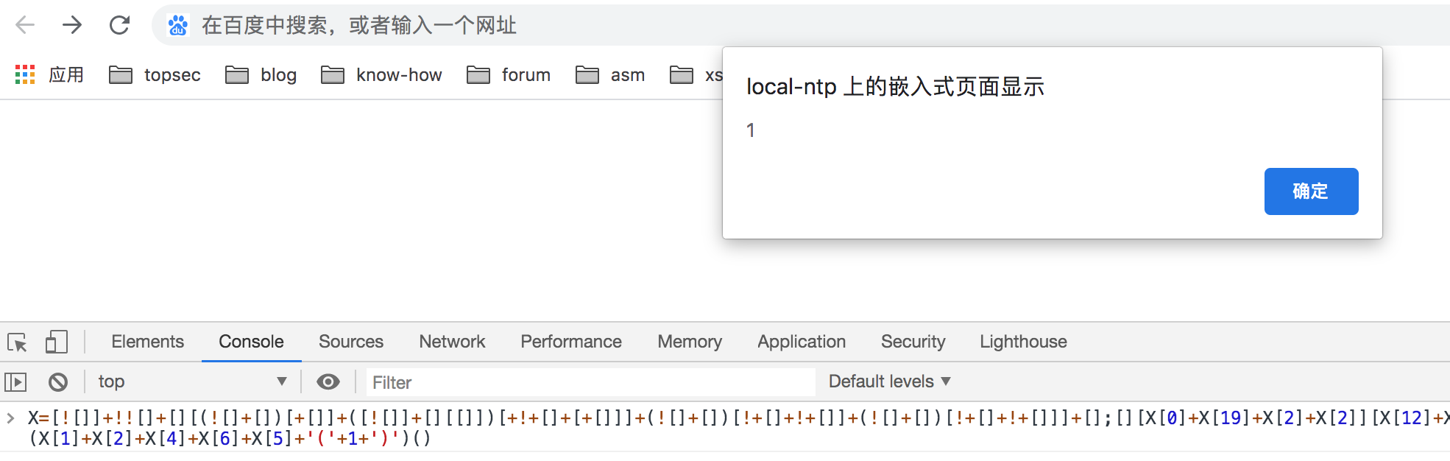The image size is (1450, 461).
Task: Clear console with the ban icon
Action: tap(58, 381)
